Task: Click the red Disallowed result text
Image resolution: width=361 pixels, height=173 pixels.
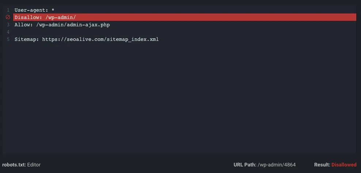Action: tap(344, 165)
